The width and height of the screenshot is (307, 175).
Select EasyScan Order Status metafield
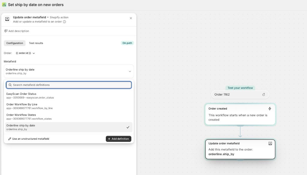pyautogui.click(x=69, y=96)
